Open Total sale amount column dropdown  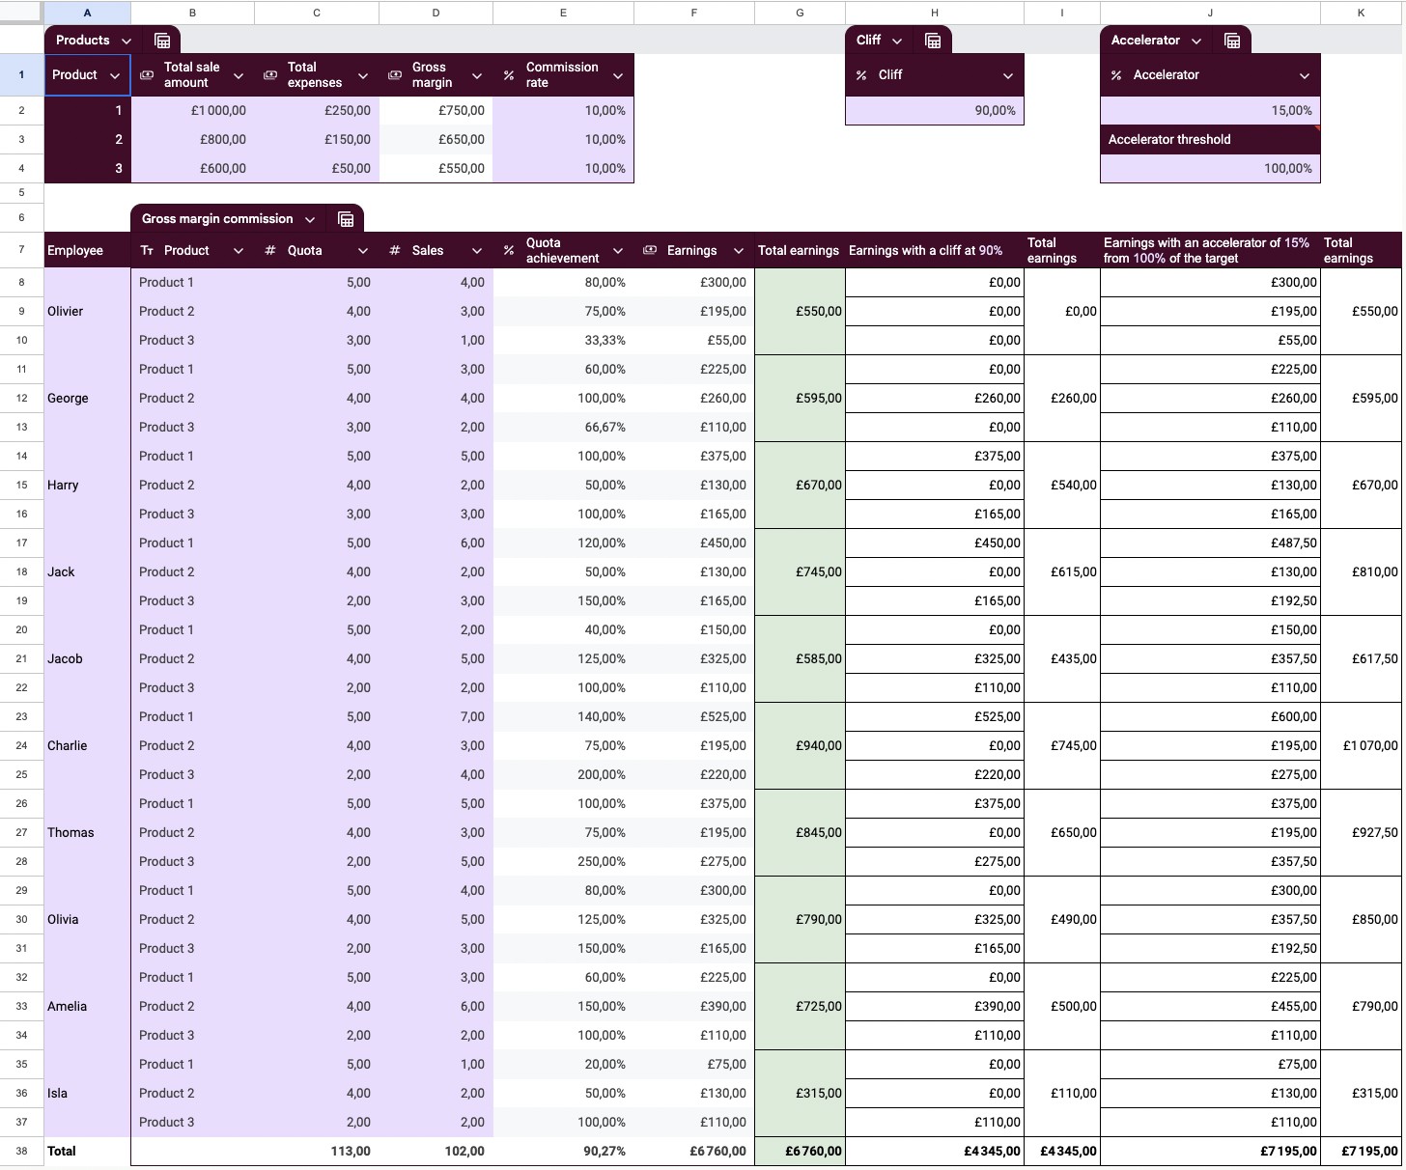tap(239, 76)
